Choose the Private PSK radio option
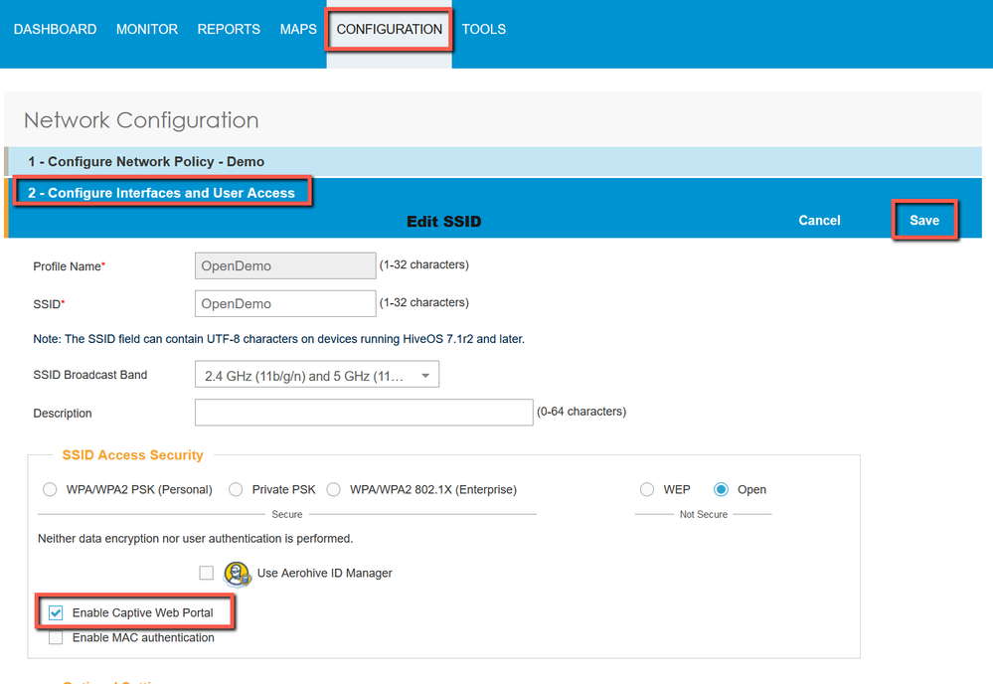 pos(236,490)
